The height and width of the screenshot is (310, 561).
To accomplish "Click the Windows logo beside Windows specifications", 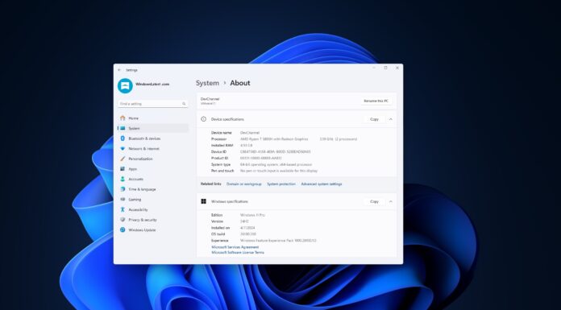I will [x=204, y=201].
